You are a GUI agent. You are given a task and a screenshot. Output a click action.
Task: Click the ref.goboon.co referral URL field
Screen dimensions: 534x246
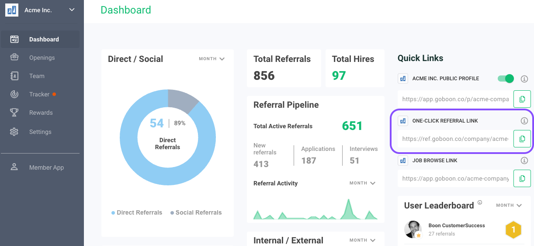pos(455,139)
